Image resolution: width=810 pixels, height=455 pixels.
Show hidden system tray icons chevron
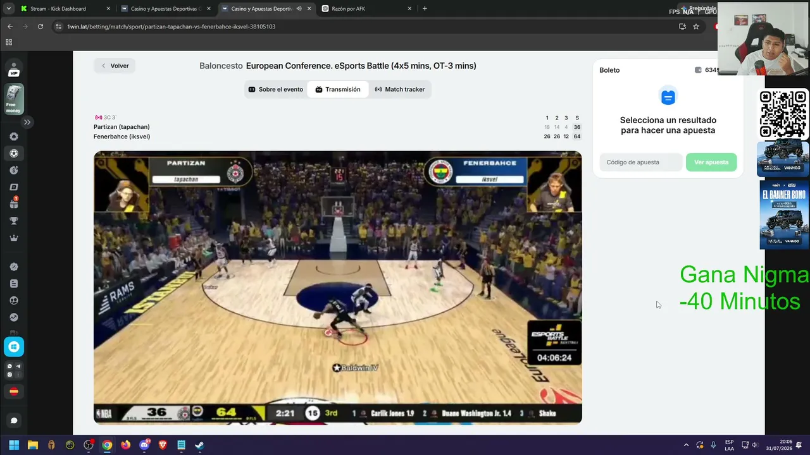(686, 445)
